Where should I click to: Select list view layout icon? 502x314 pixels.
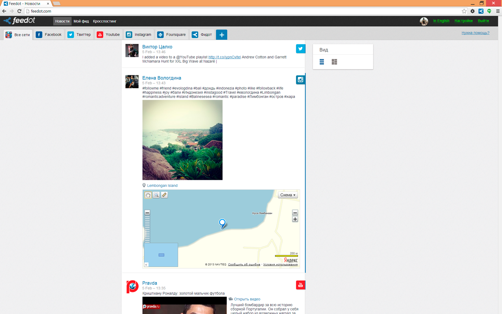point(322,62)
